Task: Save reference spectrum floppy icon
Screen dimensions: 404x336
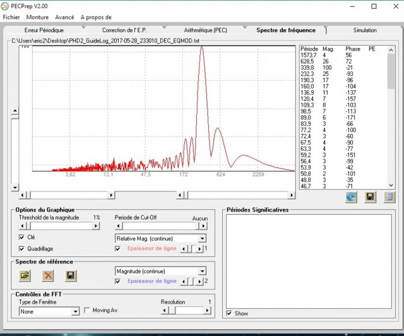Action: [71, 275]
